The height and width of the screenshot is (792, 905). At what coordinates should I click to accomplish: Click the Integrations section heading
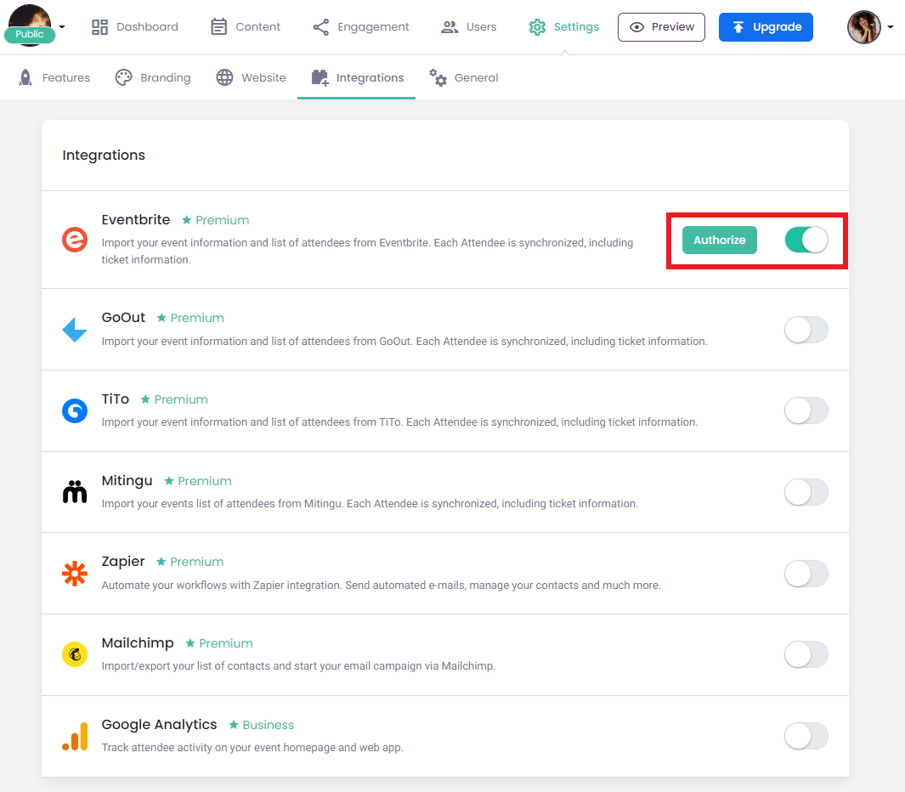(x=104, y=156)
